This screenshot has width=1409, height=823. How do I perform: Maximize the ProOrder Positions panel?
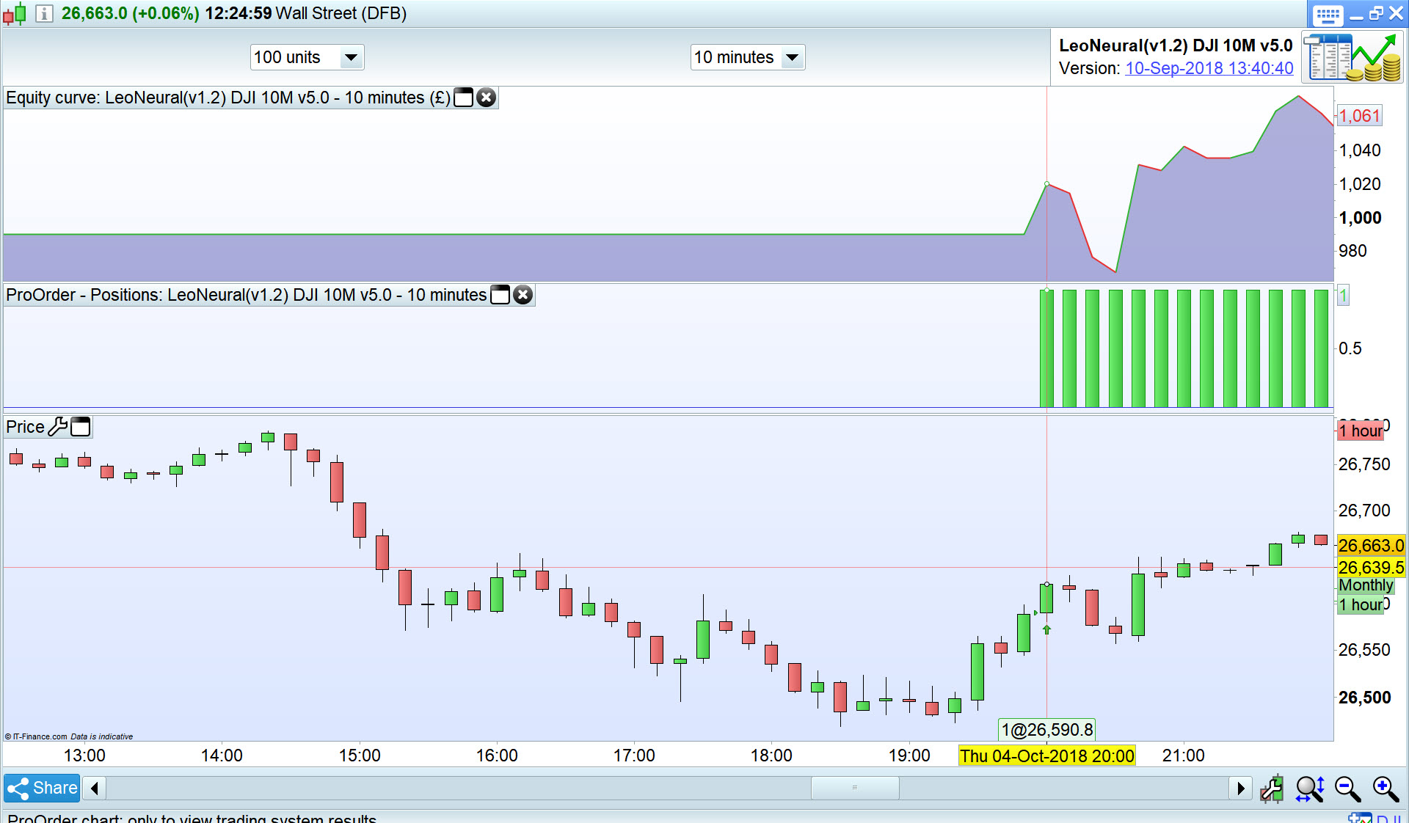[500, 295]
